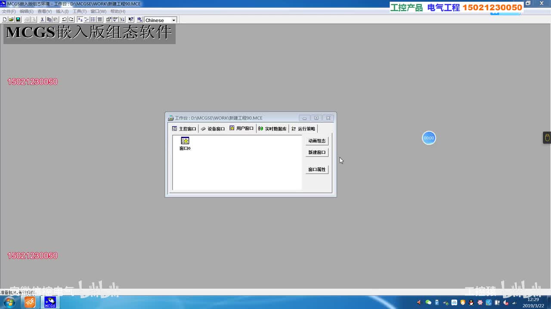The height and width of the screenshot is (309, 551).
Task: Click the Undo toolbar icon
Action: point(65,20)
